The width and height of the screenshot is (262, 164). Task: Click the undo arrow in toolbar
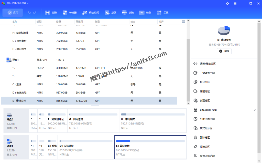[x=29, y=13]
